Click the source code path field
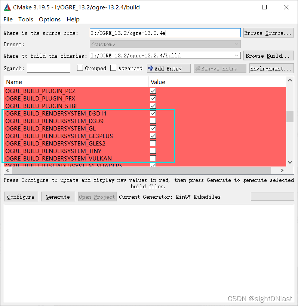Viewport: 298px width, 306px height. pyautogui.click(x=165, y=33)
